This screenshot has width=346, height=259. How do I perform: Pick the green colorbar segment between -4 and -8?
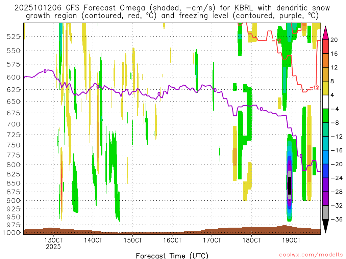click(x=325, y=116)
